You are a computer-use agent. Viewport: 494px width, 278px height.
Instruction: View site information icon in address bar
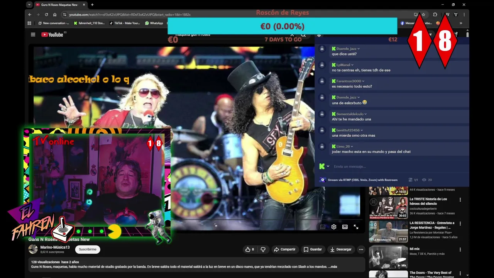[65, 15]
